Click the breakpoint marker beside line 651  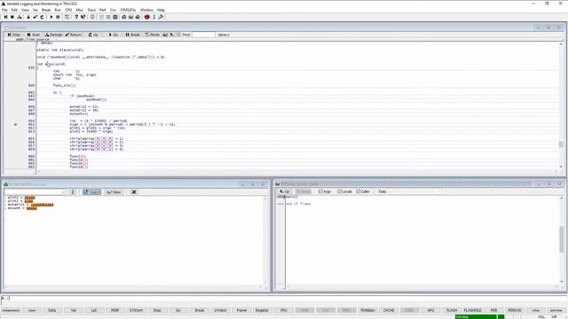point(16,124)
